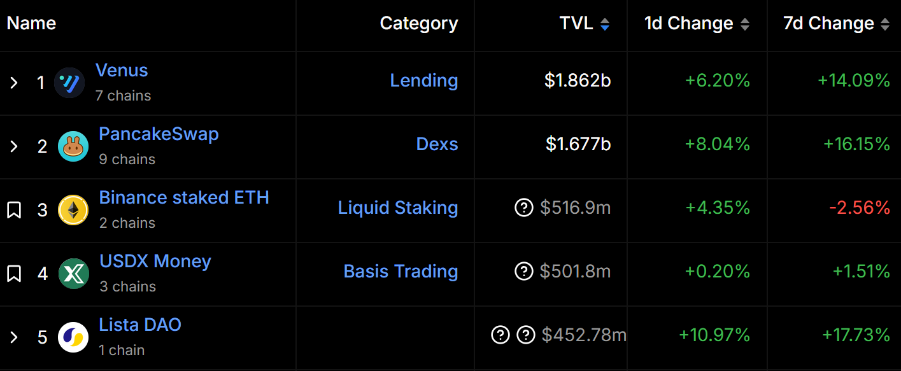Toggle sorting on the TVL column

(x=604, y=24)
